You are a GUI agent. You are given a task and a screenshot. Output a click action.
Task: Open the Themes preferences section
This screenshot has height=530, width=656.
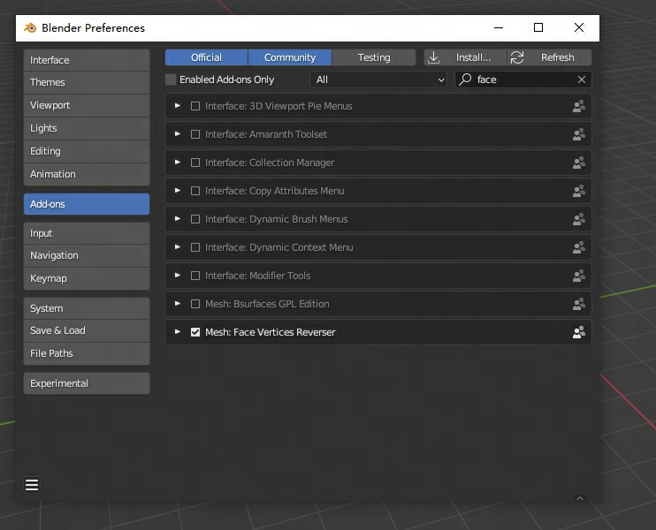tap(86, 82)
